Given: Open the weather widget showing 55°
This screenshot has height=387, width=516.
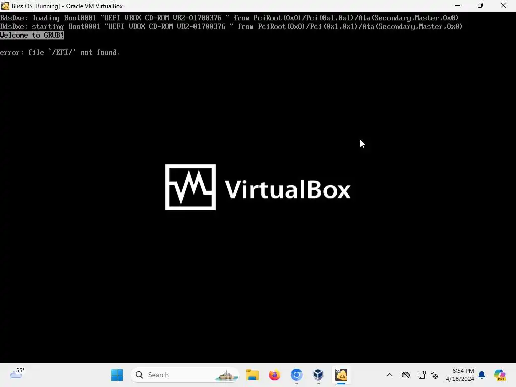Looking at the screenshot, I should (x=17, y=373).
